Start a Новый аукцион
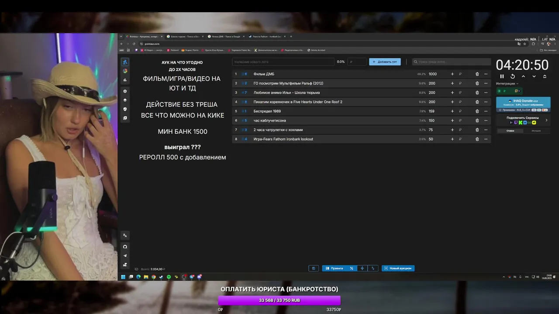 point(398,268)
